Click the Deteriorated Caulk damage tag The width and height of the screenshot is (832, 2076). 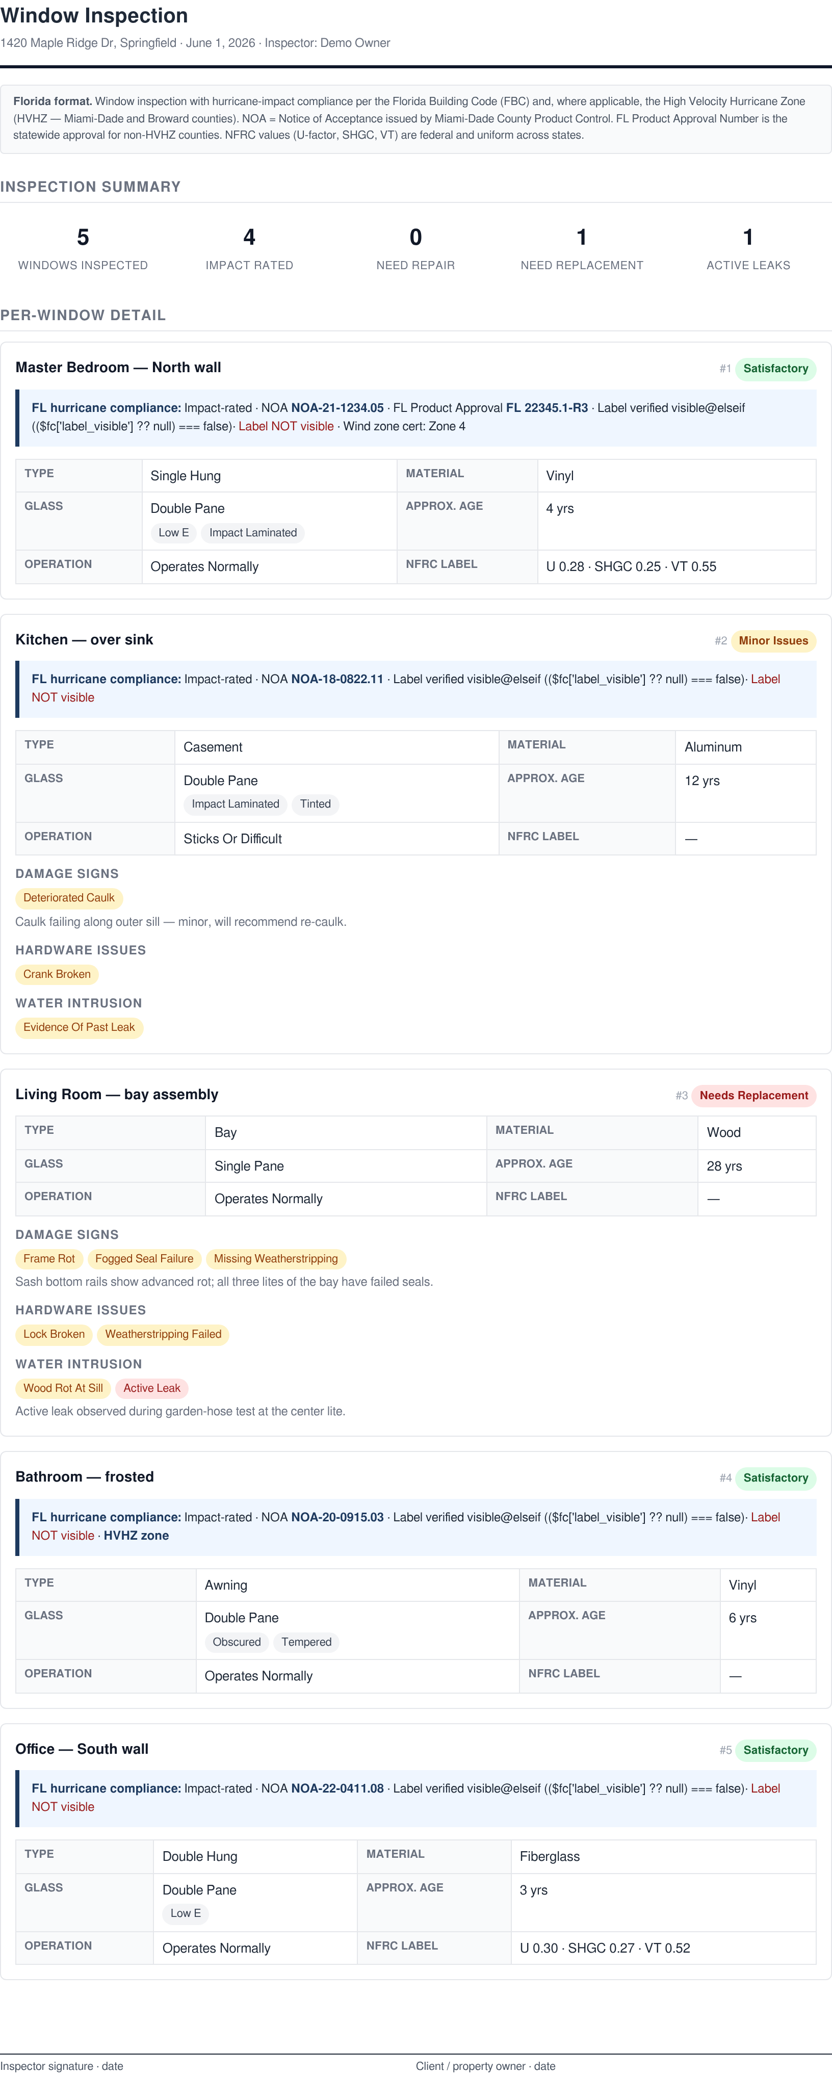pyautogui.click(x=69, y=898)
